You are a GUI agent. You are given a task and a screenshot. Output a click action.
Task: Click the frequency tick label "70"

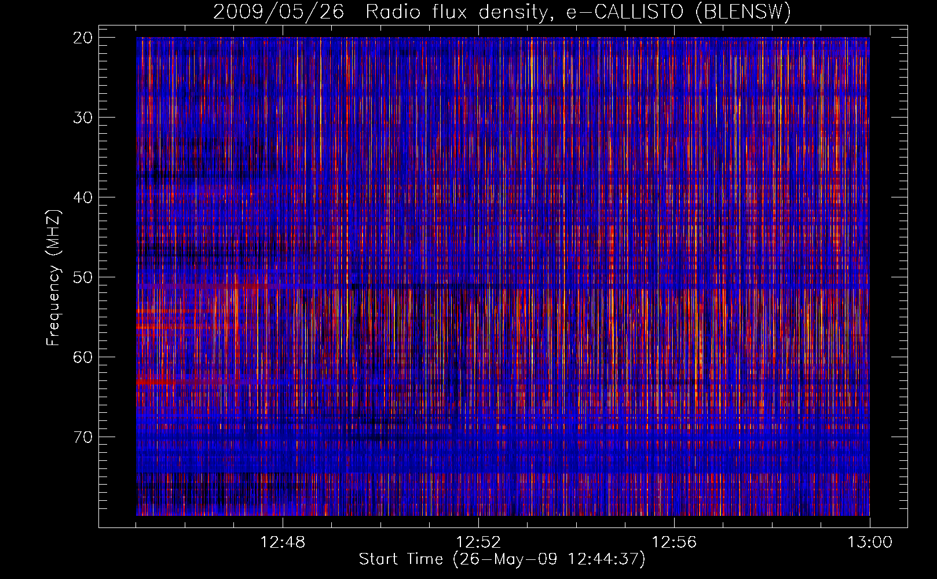click(x=83, y=437)
